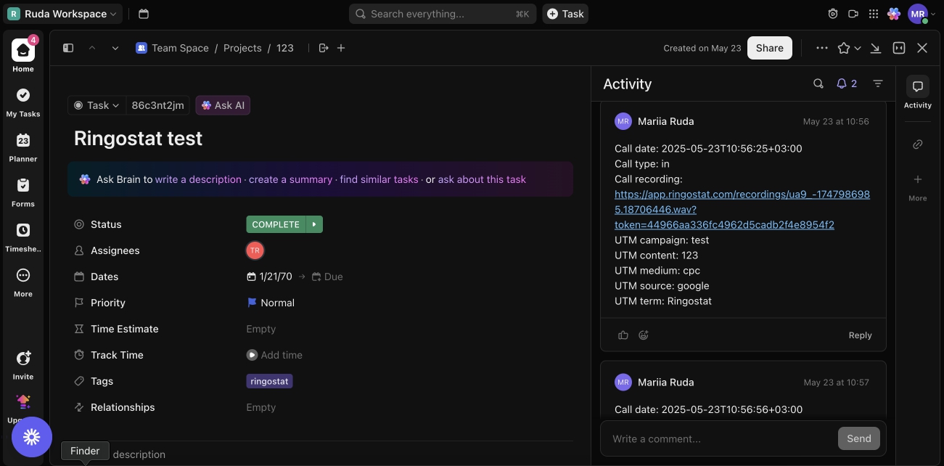
Task: Toggle the sidebar panel icon left of breadcrumbs
Action: click(68, 48)
